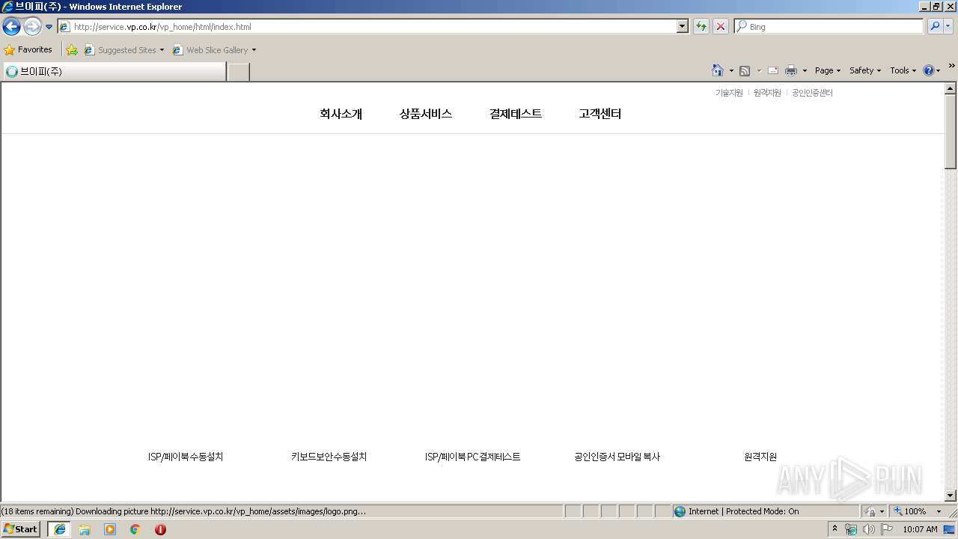Click the Action Center flag icon

[887, 529]
